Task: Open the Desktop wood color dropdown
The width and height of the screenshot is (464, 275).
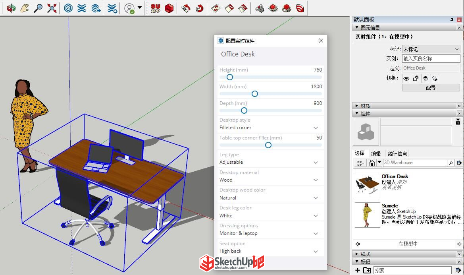Action: tap(270, 198)
